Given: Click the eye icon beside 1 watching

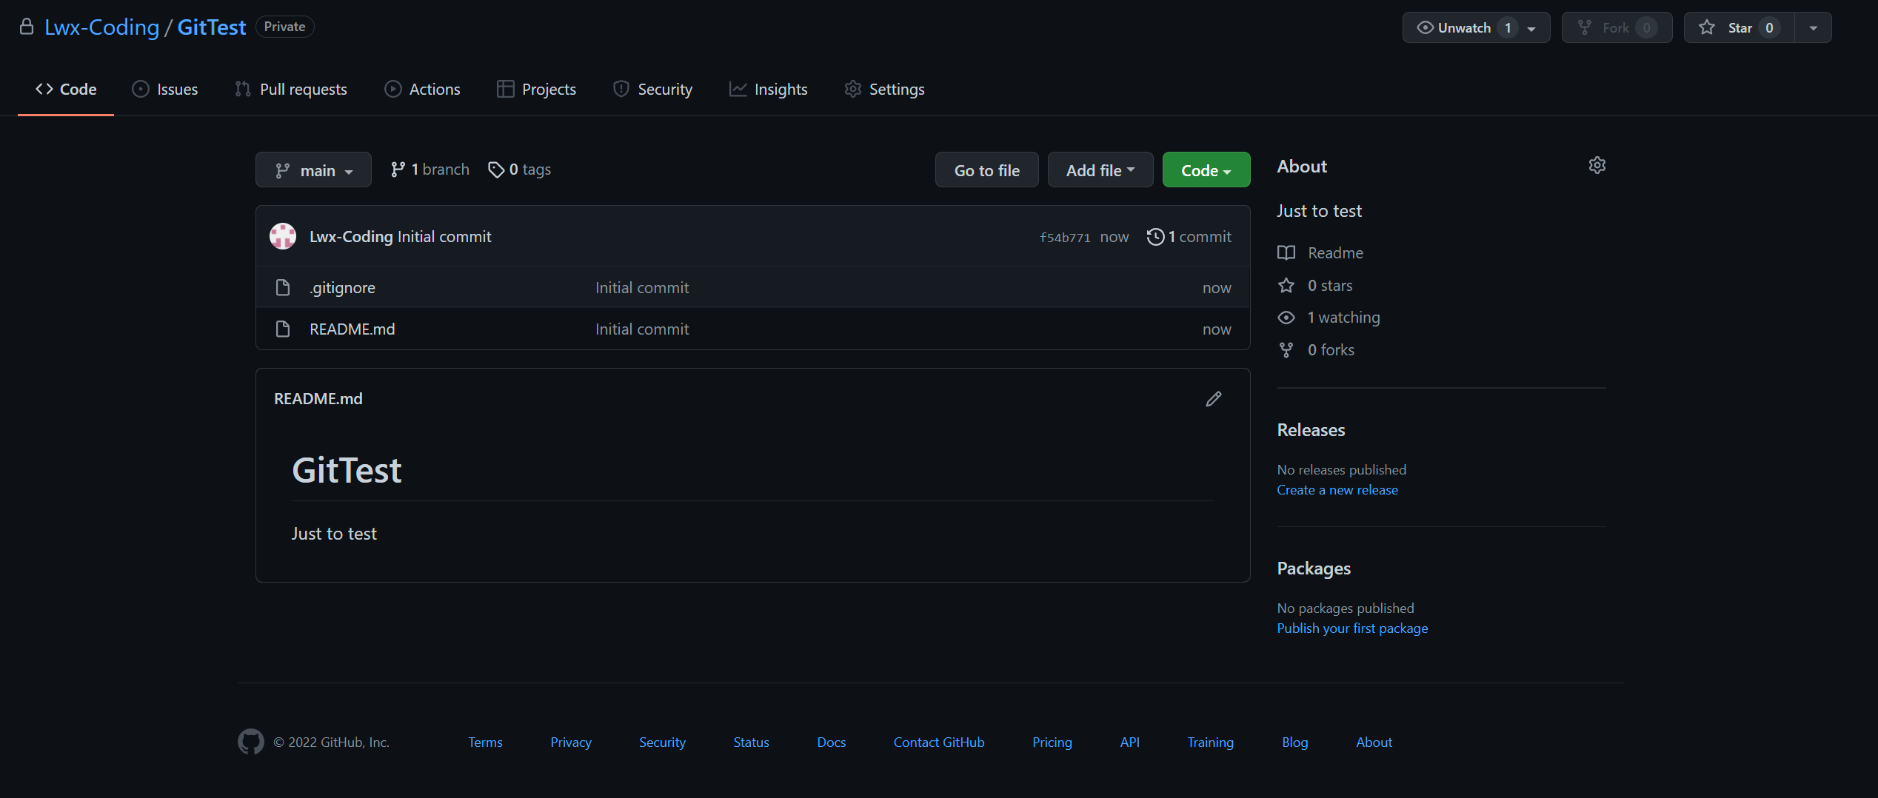Looking at the screenshot, I should click(1286, 318).
